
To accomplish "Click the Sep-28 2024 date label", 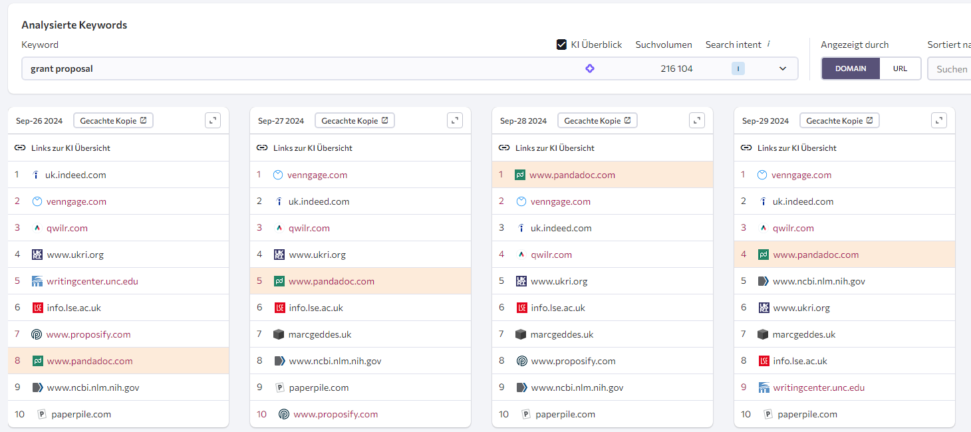I will tap(523, 121).
